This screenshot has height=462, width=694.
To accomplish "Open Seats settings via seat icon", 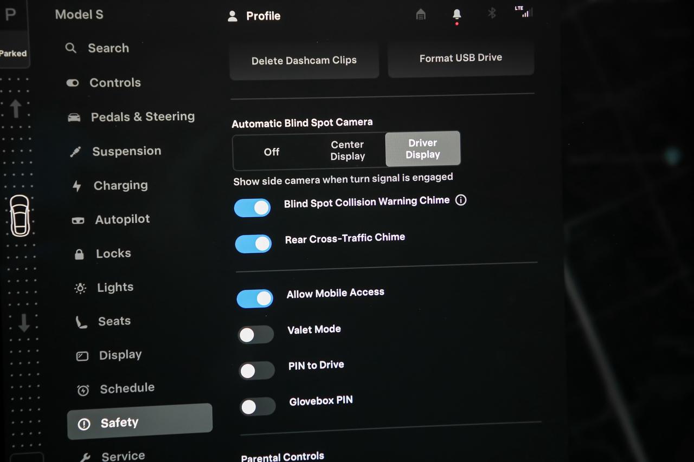I will pos(81,321).
